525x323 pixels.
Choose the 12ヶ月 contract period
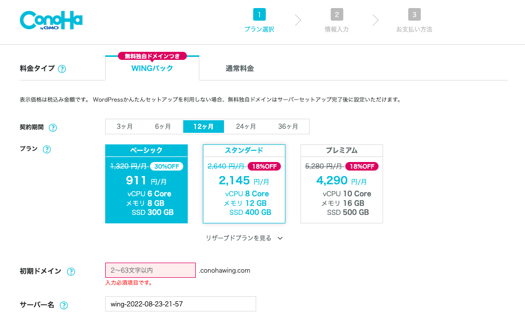[x=203, y=127]
